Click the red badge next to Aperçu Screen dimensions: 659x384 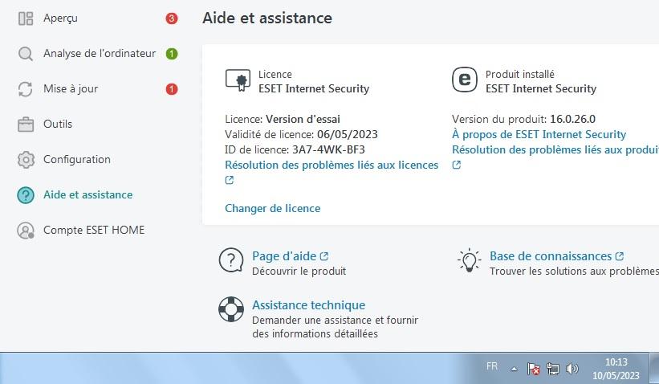click(x=172, y=18)
